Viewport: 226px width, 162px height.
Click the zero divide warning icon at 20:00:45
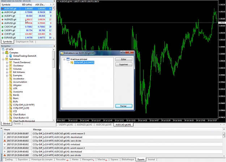point(5,156)
